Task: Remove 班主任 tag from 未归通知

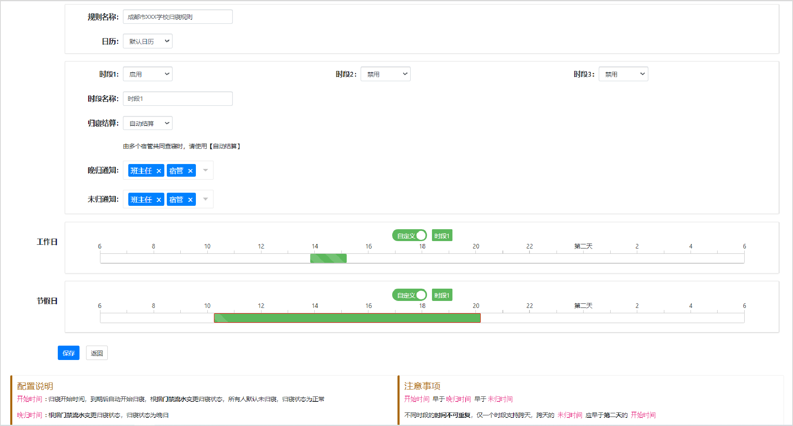Action: (159, 200)
